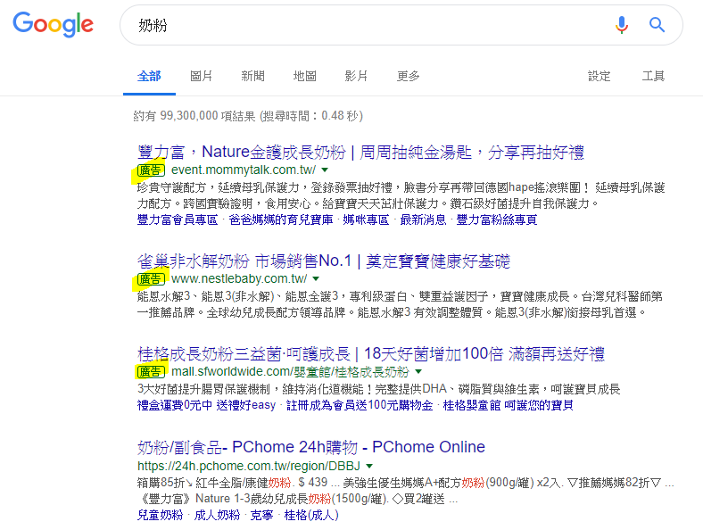The height and width of the screenshot is (530, 703).
Task: Open the 桂格成長奶粉三益菌 ad title
Action: click(x=371, y=354)
